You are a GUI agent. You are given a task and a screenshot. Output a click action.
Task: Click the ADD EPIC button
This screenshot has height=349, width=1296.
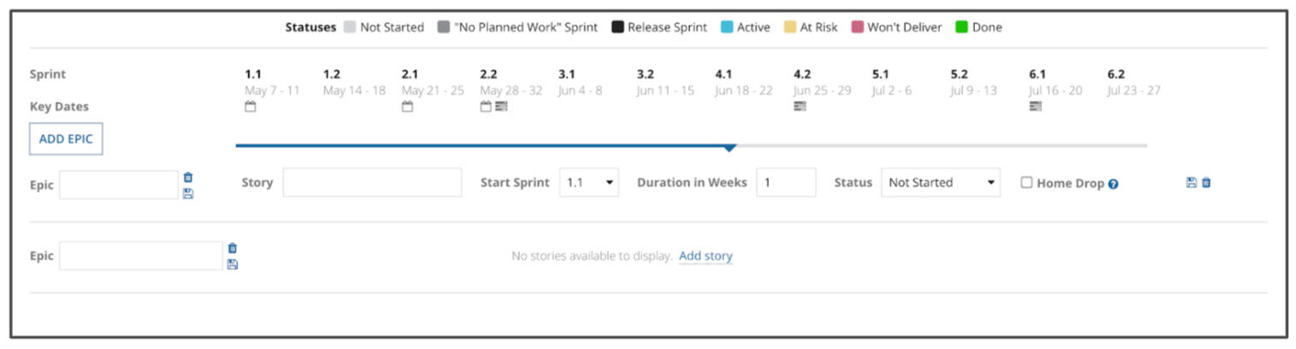pyautogui.click(x=66, y=139)
